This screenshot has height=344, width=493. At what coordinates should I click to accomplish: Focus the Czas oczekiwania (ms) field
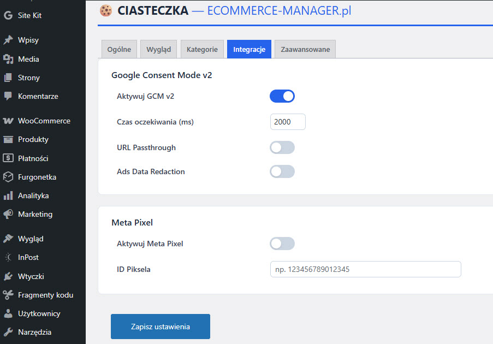point(288,122)
